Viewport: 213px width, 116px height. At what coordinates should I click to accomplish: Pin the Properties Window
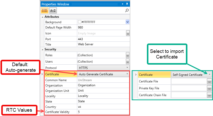pos(127,4)
